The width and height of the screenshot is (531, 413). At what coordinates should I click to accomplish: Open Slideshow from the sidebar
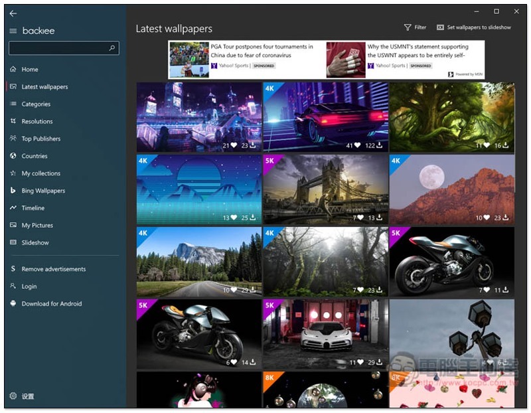(x=35, y=242)
